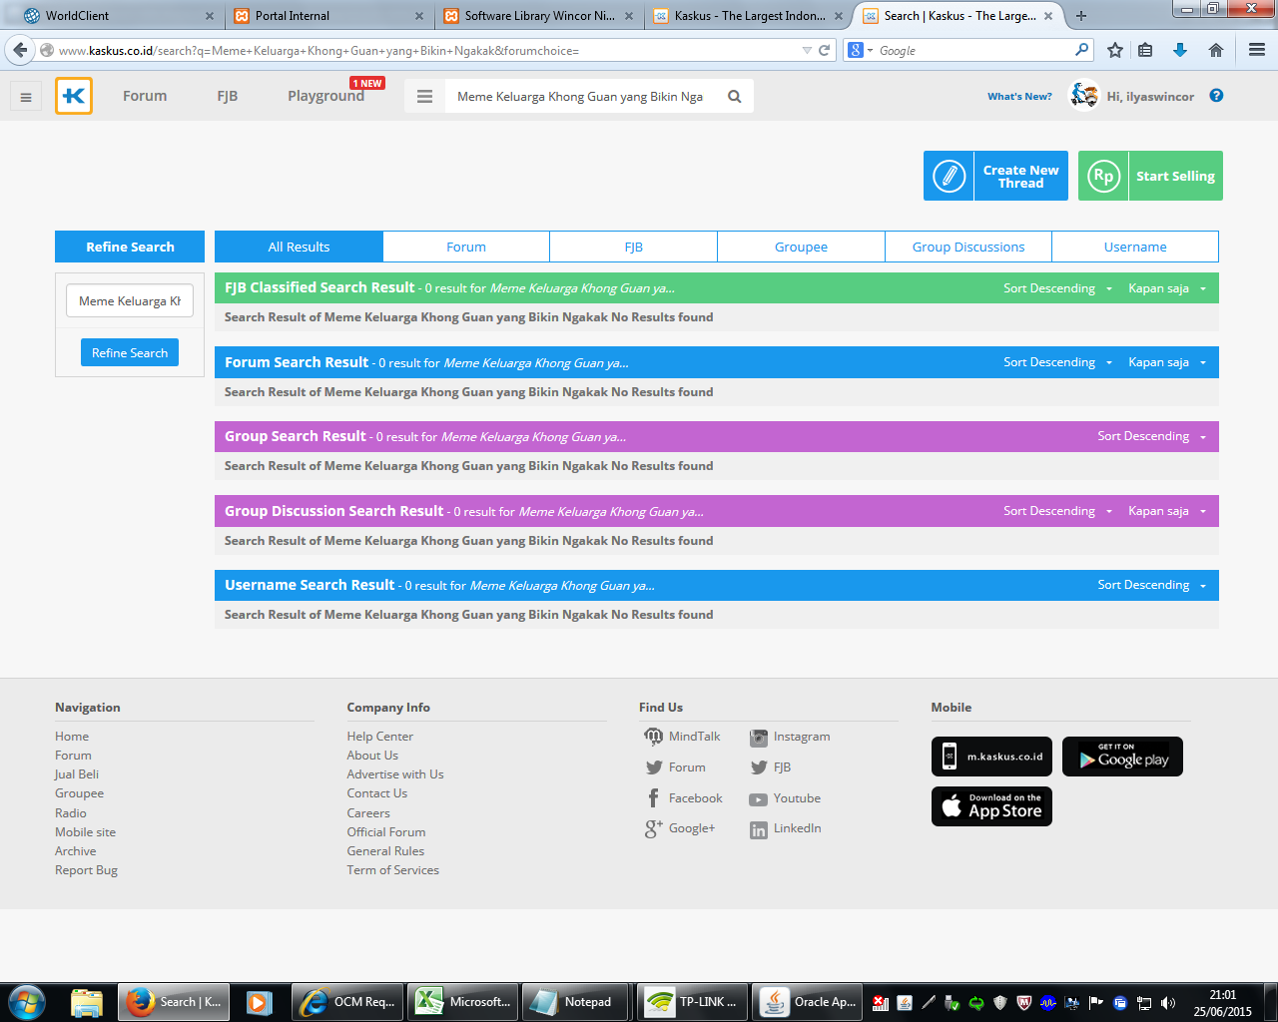Image resolution: width=1278 pixels, height=1022 pixels.
Task: Click the Rp icon on Start Selling
Action: pos(1103,176)
